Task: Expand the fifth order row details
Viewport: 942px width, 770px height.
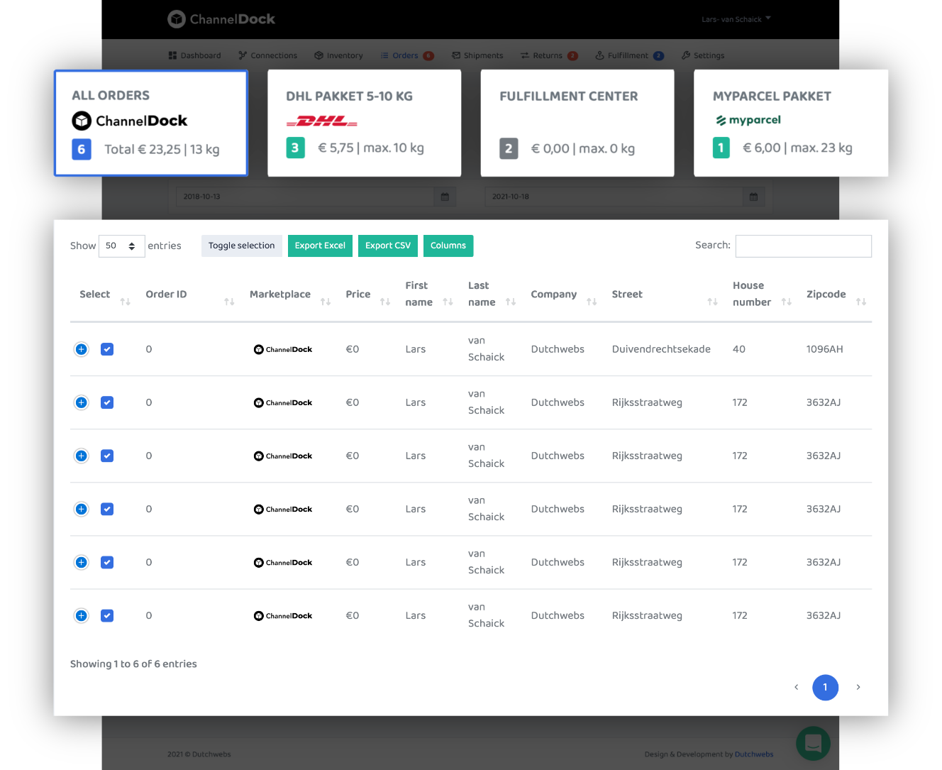Action: click(x=82, y=562)
